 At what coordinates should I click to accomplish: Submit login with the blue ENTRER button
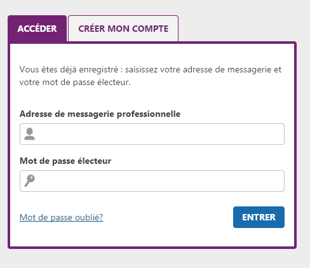tap(259, 217)
